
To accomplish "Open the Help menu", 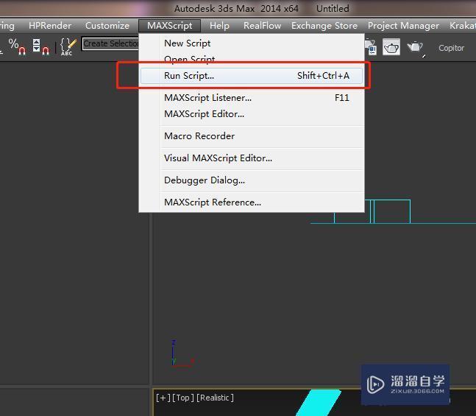I will pos(219,26).
